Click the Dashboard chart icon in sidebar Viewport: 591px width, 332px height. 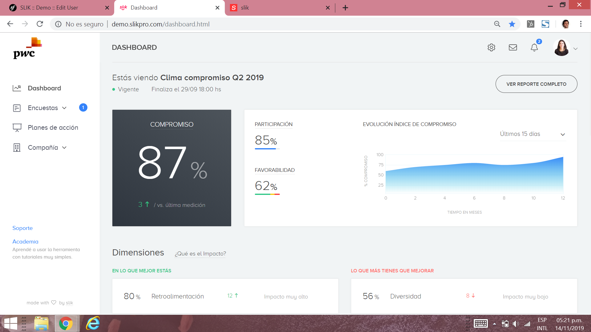(17, 88)
